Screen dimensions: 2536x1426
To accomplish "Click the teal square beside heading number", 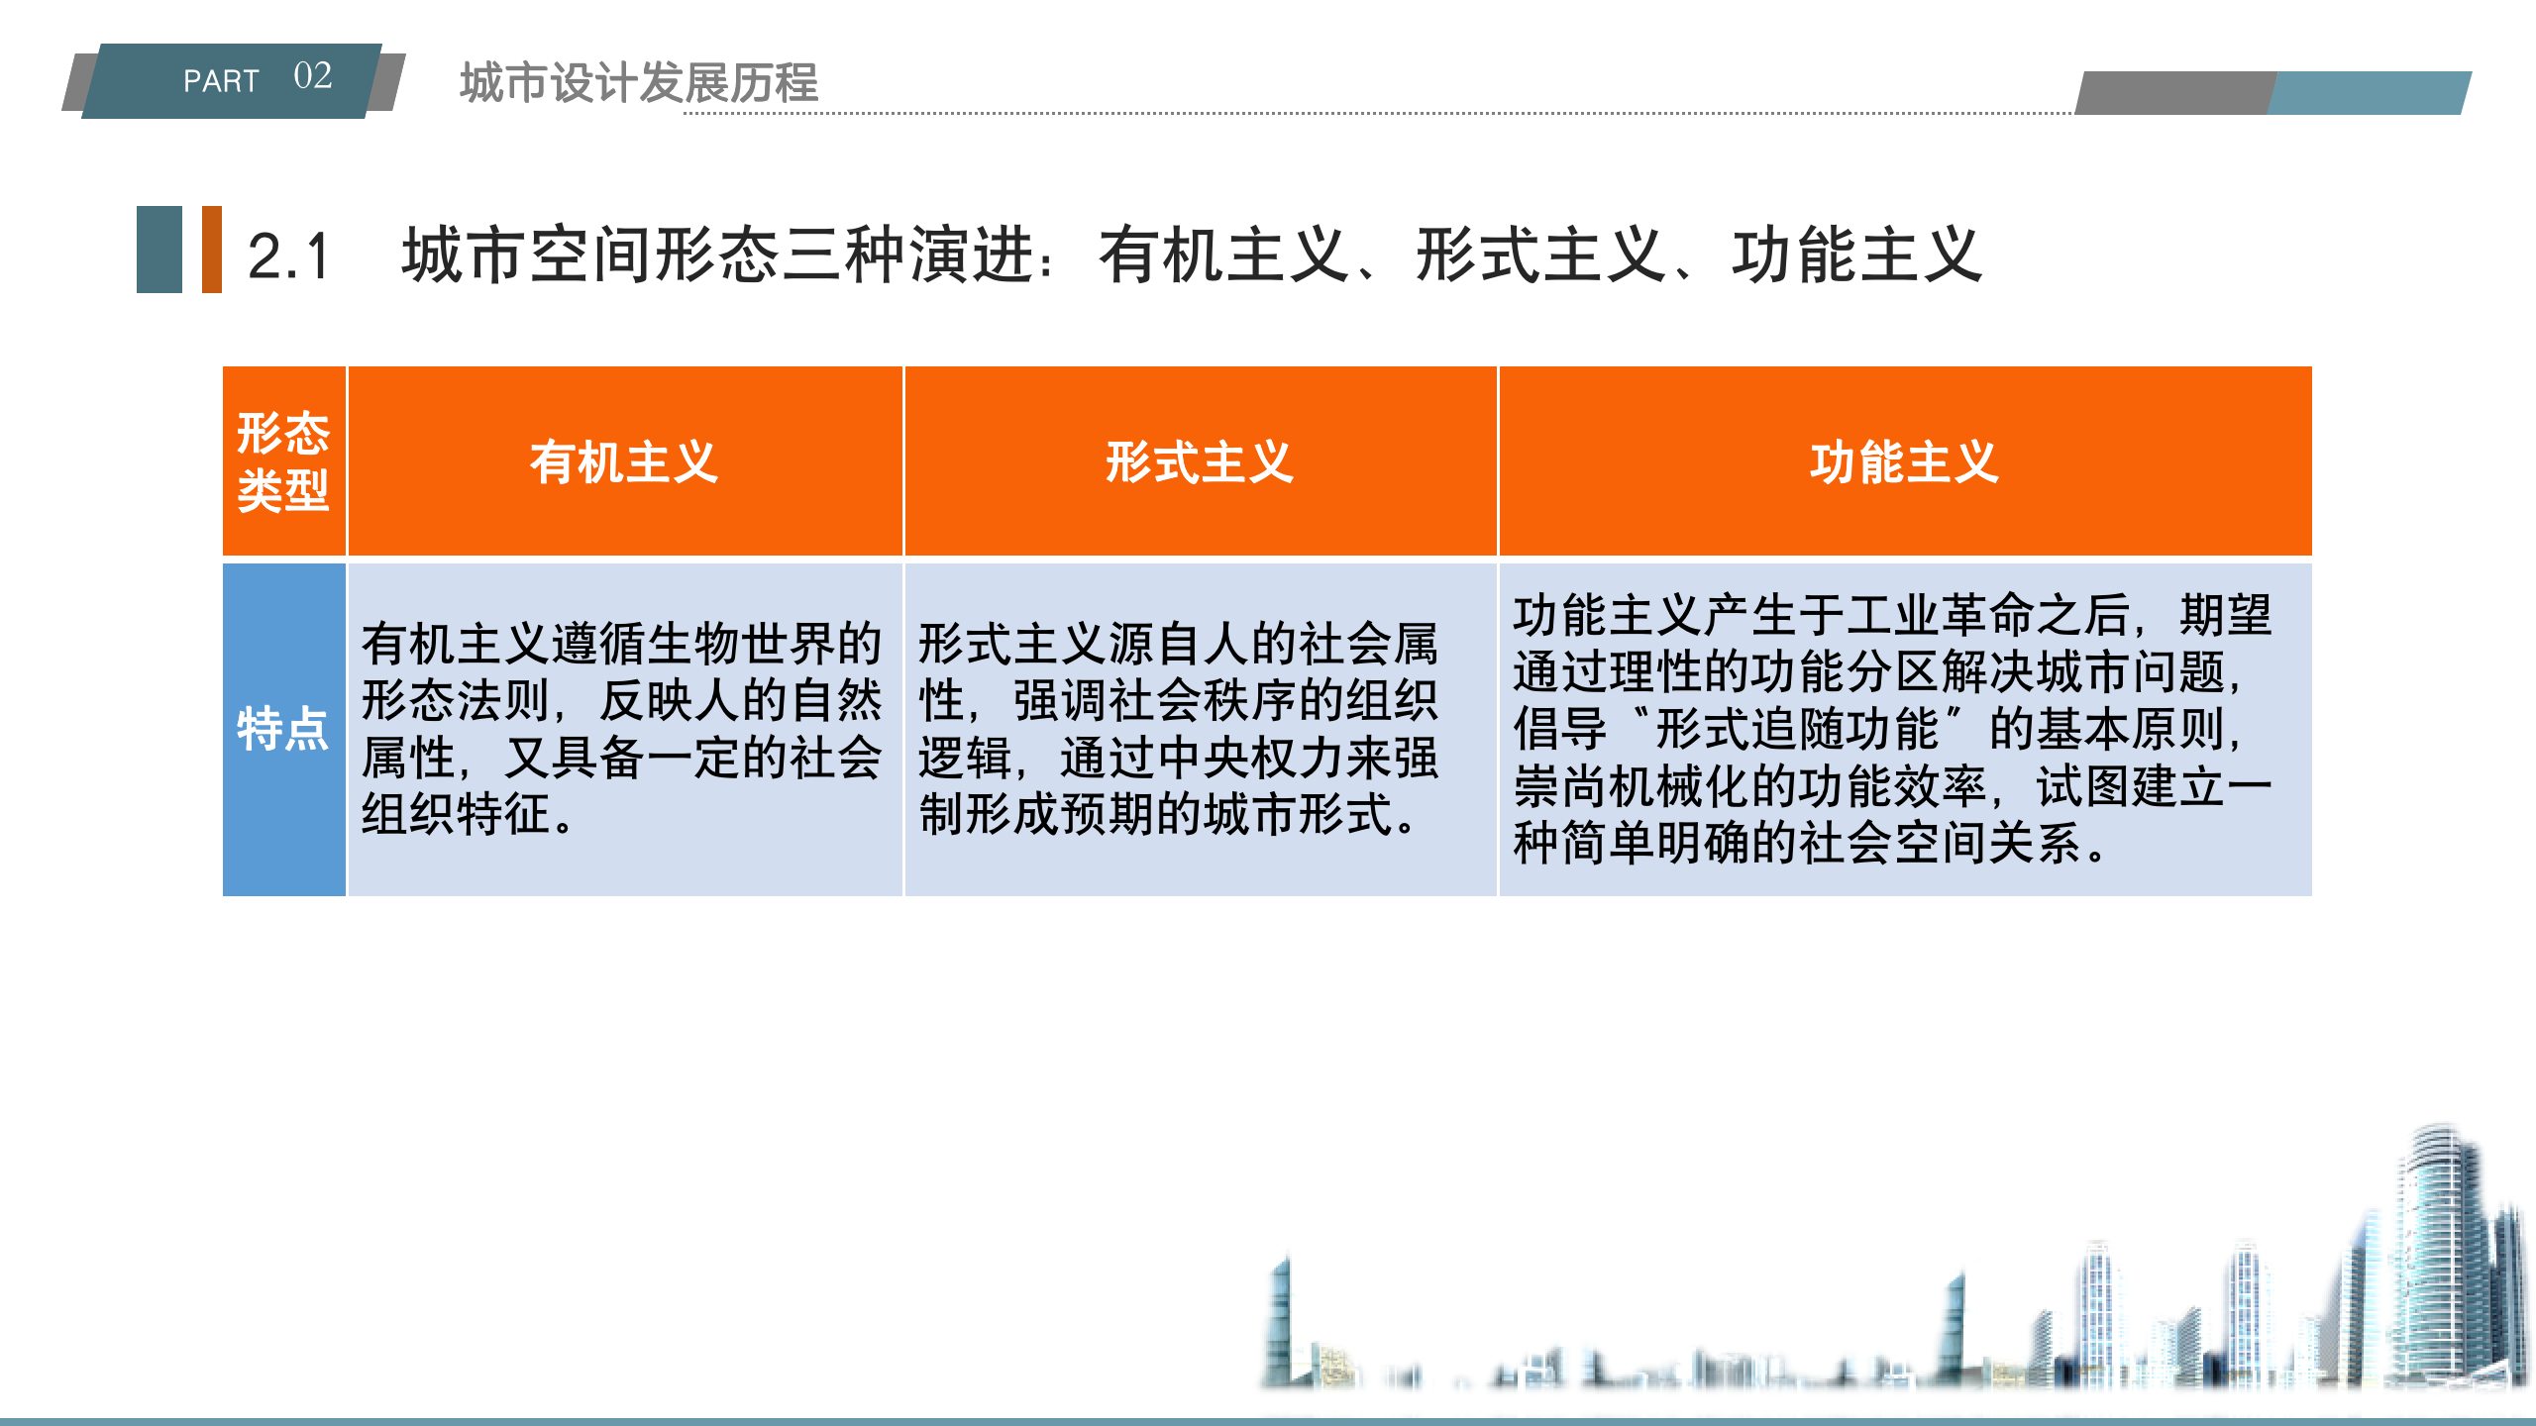I will tap(158, 250).
